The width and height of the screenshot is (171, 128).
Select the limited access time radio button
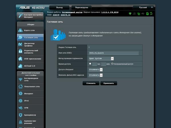[x=90, y=64]
